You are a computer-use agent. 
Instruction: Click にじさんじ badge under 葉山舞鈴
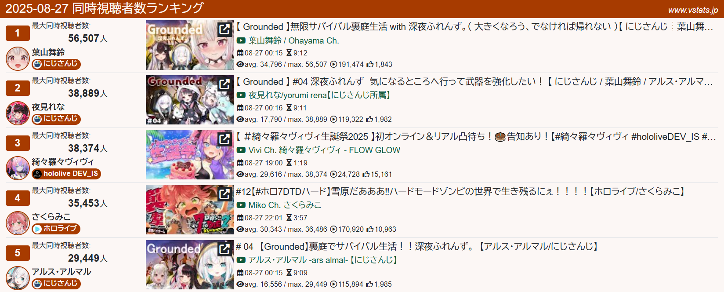pyautogui.click(x=56, y=64)
